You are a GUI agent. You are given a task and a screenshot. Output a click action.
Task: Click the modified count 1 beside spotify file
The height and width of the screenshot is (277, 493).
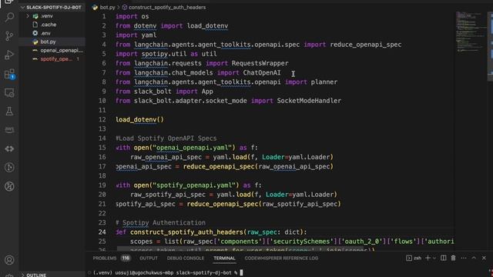78,58
